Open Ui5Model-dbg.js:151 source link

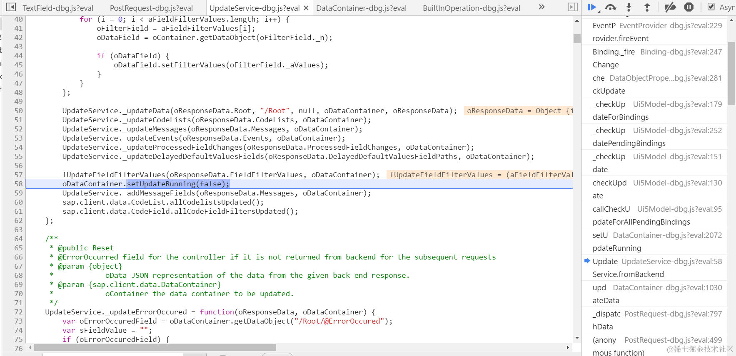(678, 157)
